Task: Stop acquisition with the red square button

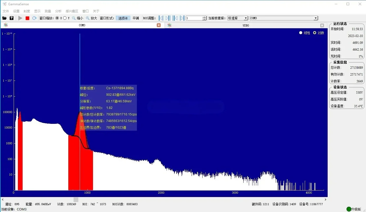Action: (27, 18)
